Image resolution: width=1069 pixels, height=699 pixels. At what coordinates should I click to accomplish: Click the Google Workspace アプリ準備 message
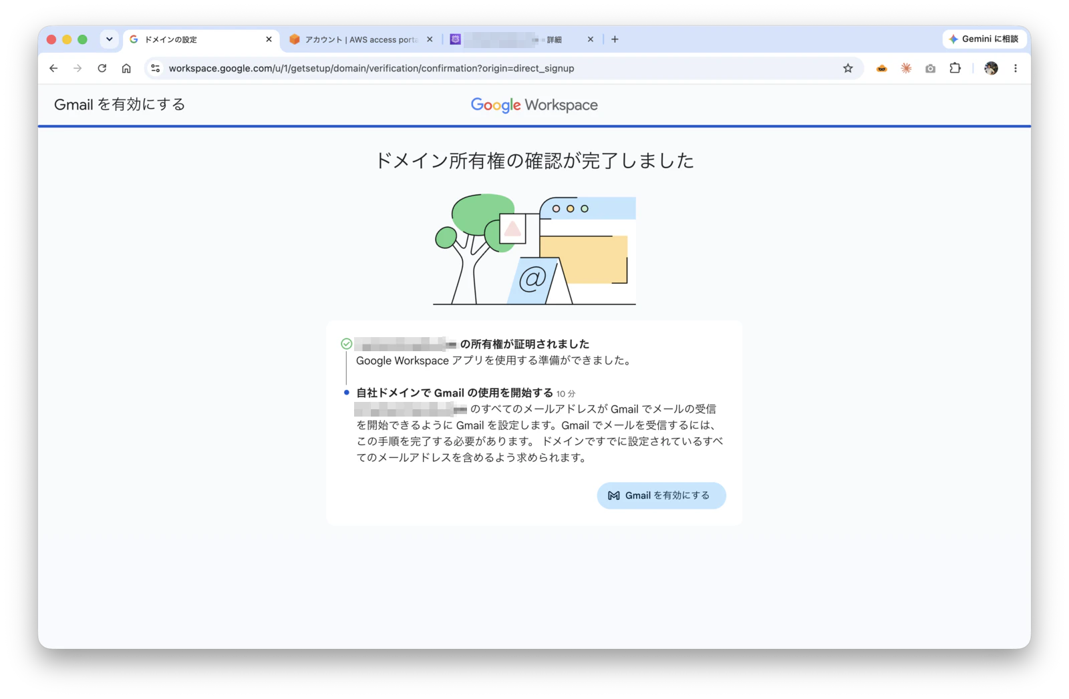(494, 361)
